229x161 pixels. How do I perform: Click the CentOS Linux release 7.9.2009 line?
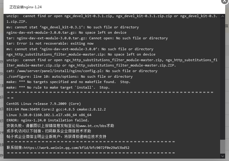click(x=43, y=104)
